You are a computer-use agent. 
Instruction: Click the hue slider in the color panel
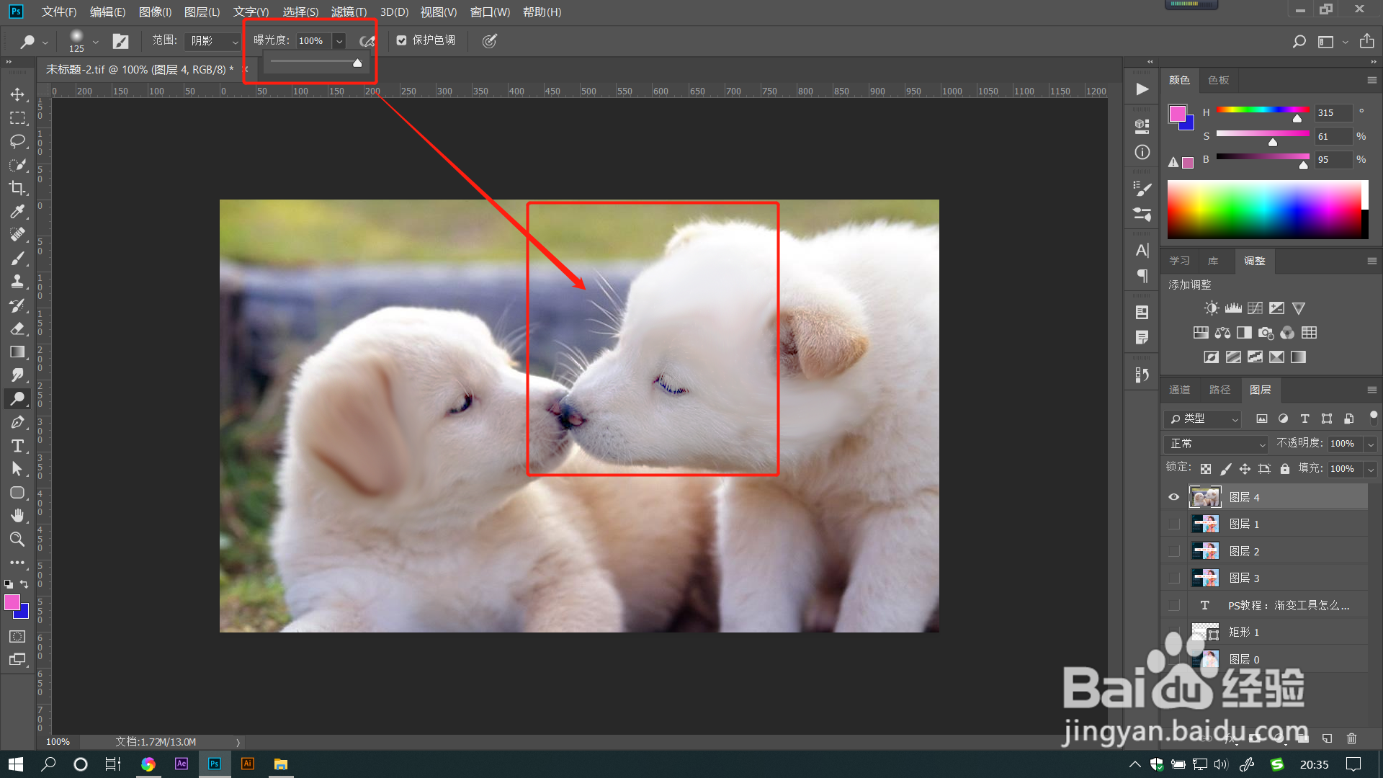click(x=1262, y=110)
